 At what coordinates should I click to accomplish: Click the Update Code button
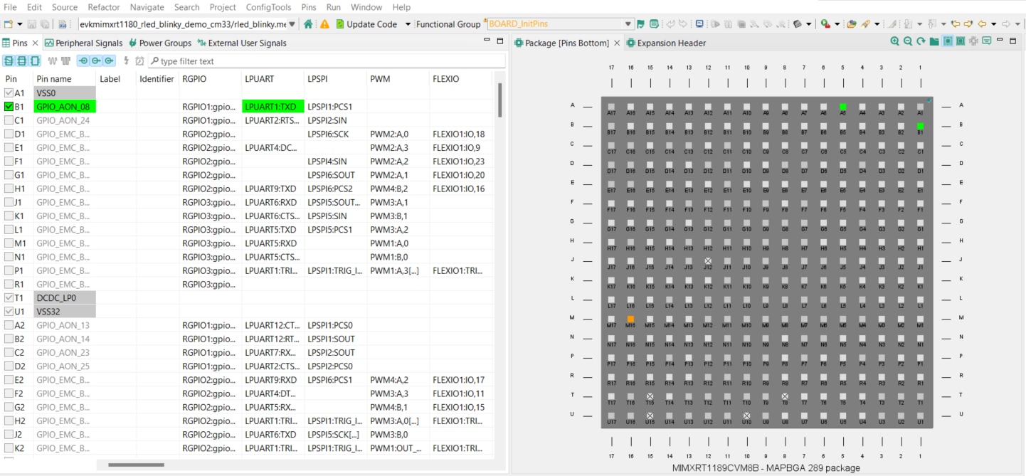coord(366,24)
